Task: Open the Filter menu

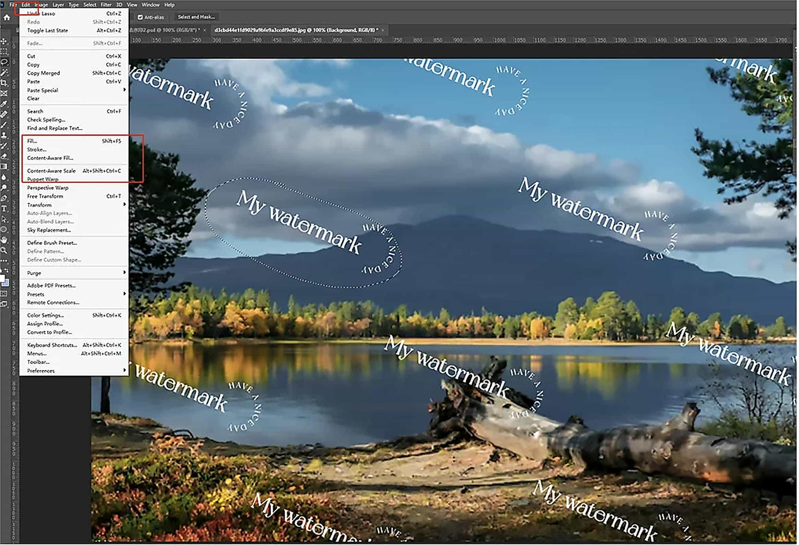Action: [106, 5]
